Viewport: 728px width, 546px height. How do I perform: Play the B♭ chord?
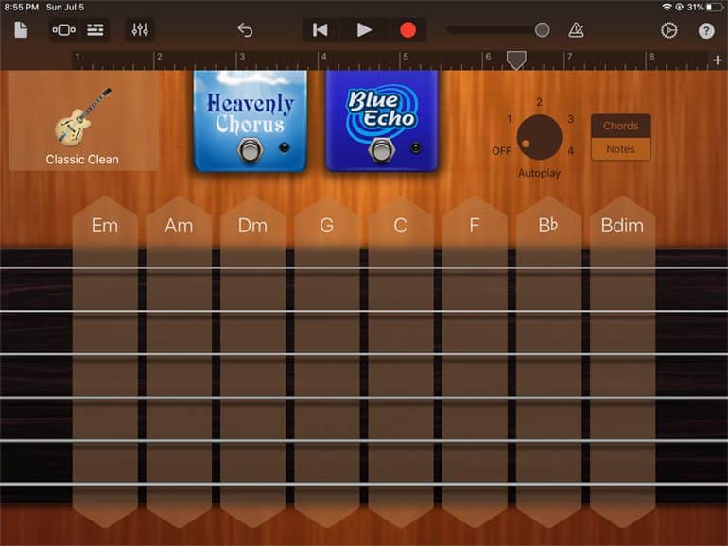pos(548,362)
